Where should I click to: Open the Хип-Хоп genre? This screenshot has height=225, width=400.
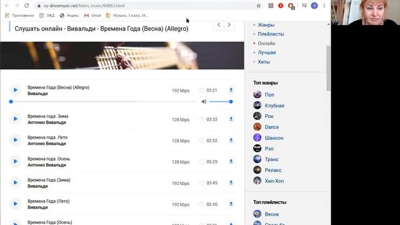274,181
